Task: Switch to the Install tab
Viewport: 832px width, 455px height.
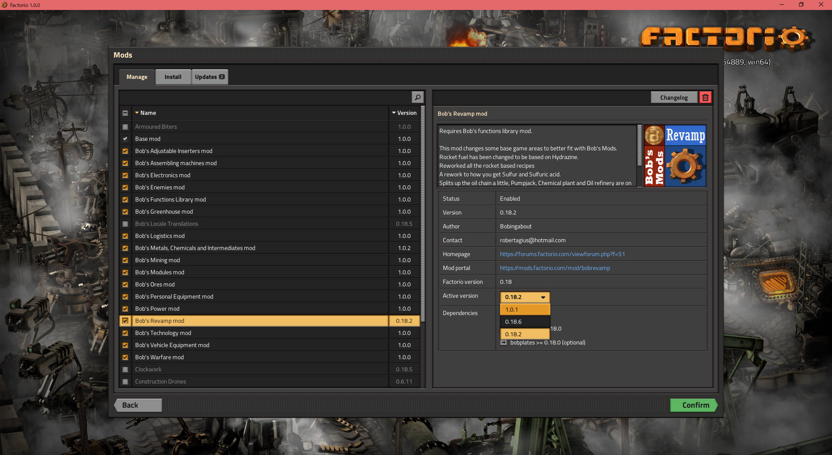Action: coord(173,77)
